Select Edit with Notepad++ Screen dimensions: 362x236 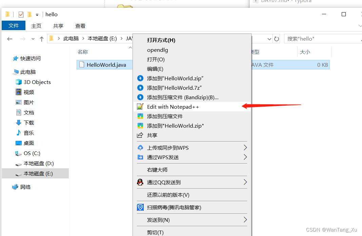[192, 107]
